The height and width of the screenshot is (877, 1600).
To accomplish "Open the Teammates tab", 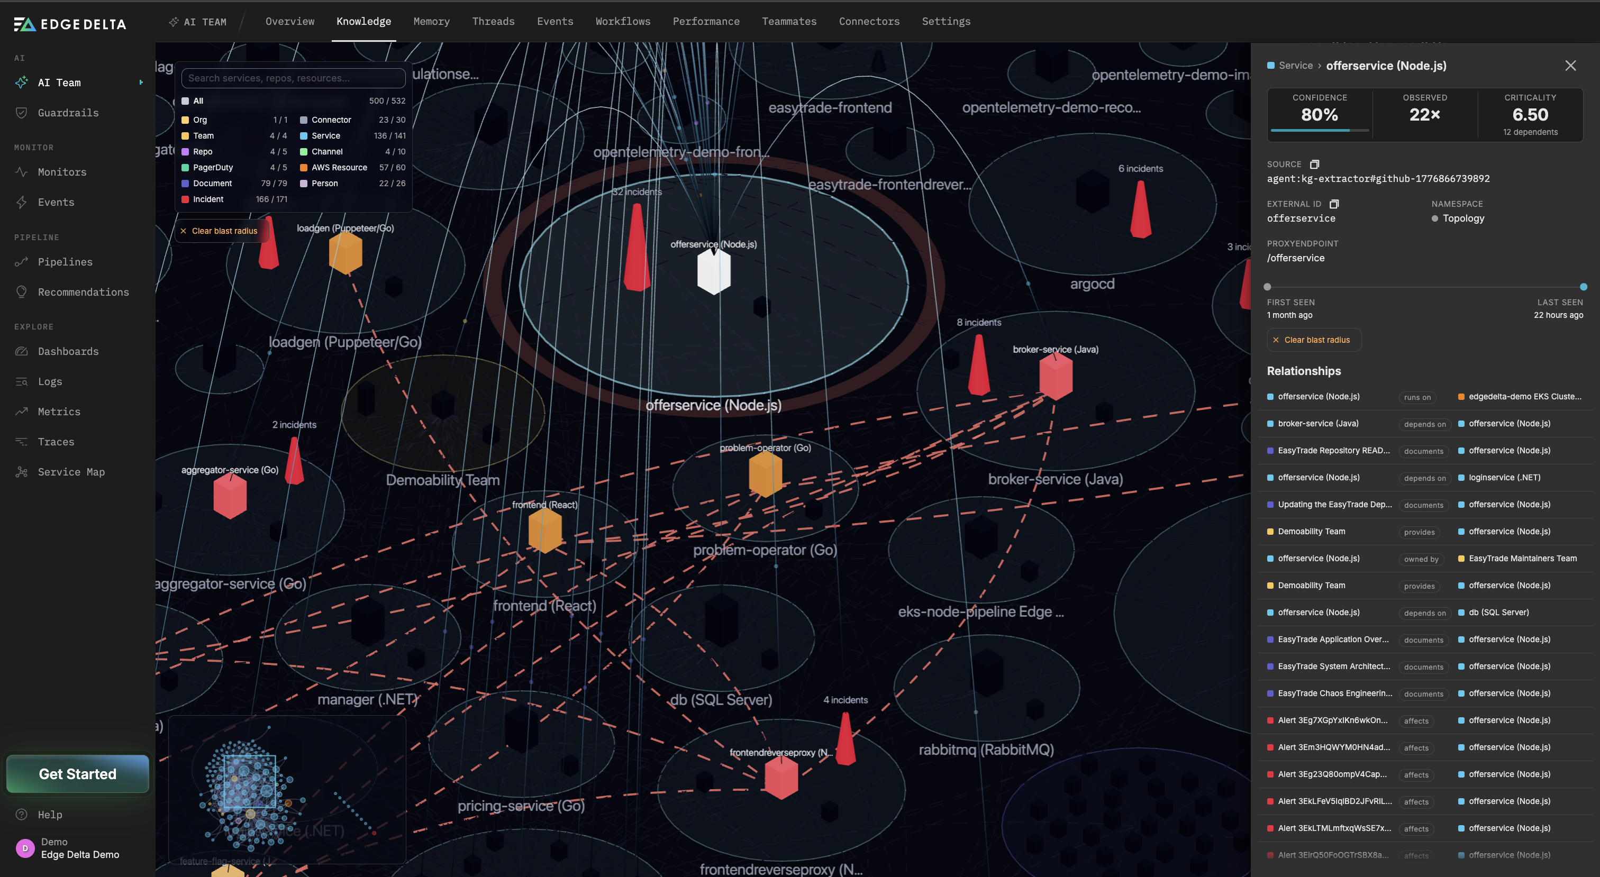I will click(x=789, y=21).
